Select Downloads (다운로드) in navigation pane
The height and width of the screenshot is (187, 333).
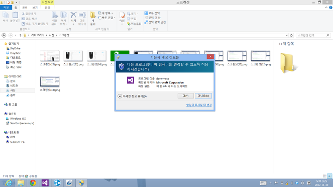pyautogui.click(x=13, y=58)
